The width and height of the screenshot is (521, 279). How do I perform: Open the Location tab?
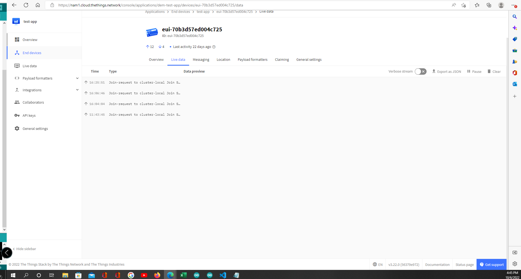[x=223, y=60]
